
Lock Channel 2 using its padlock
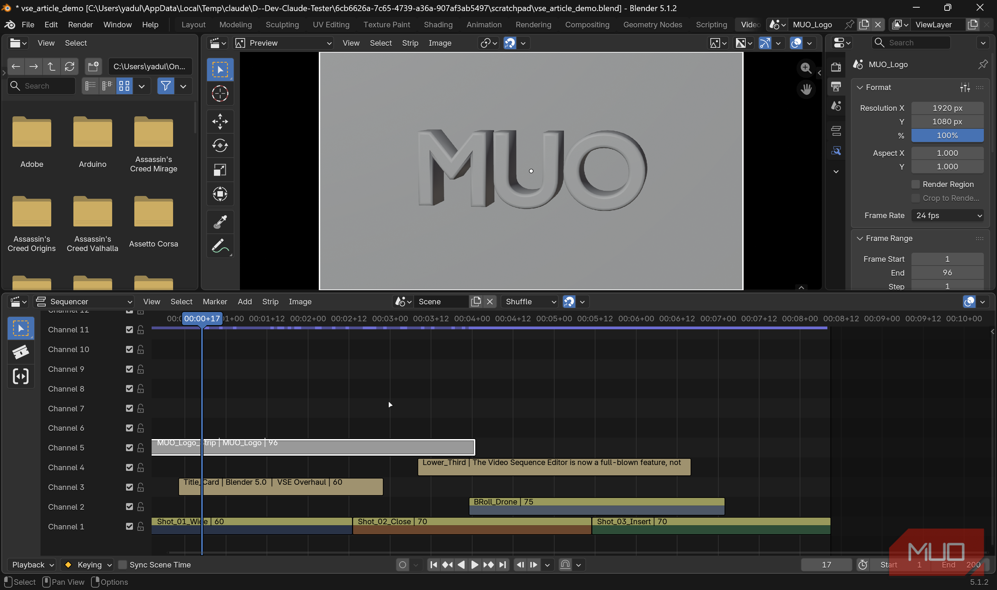140,507
